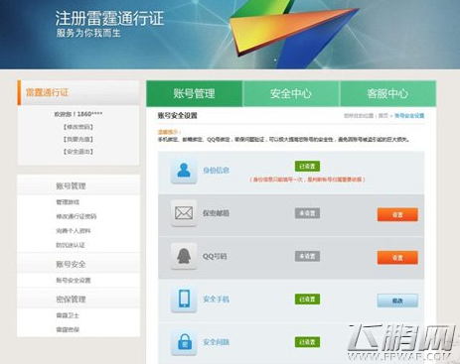Open 雷霆卫士 in the left menu
The width and height of the screenshot is (460, 364).
pos(68,315)
